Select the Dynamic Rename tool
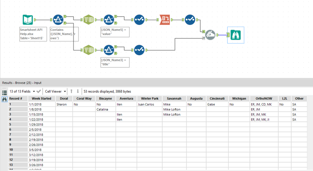The image size is (313, 171). [210, 35]
